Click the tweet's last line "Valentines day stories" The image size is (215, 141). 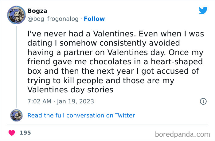coord(70,90)
